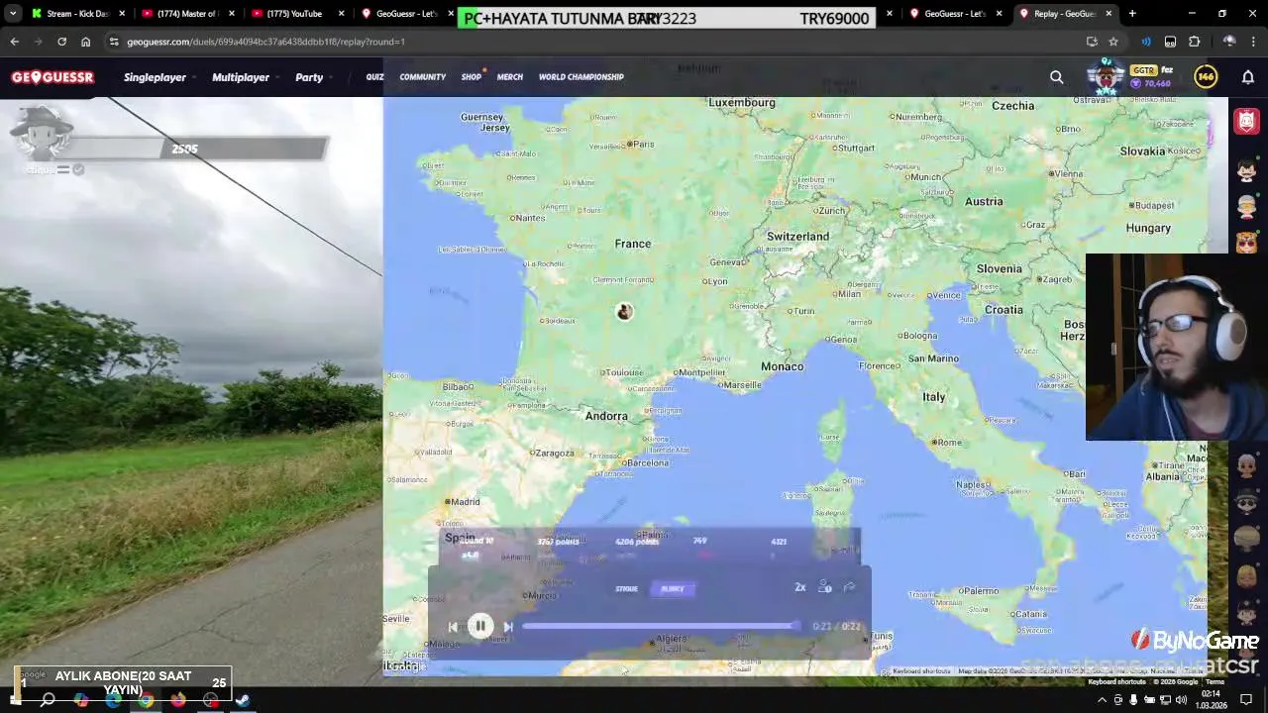1268x713 pixels.
Task: Open GeoGuessr search
Action: click(x=1056, y=77)
